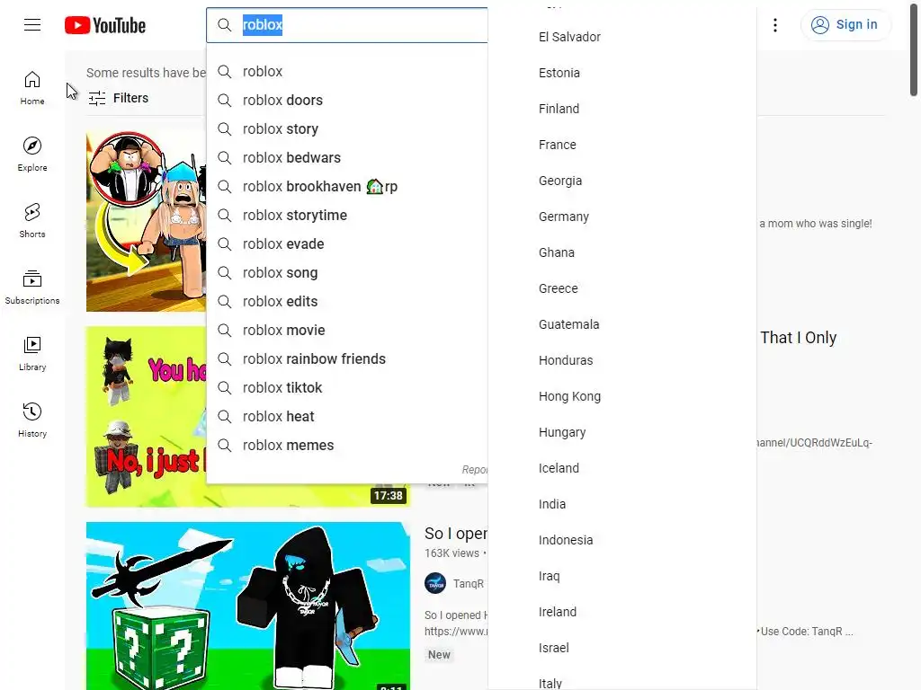Open the lucky block sword video thumbnail
The width and height of the screenshot is (921, 690).
(248, 606)
